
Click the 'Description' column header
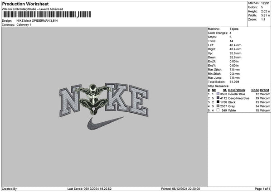237,90
